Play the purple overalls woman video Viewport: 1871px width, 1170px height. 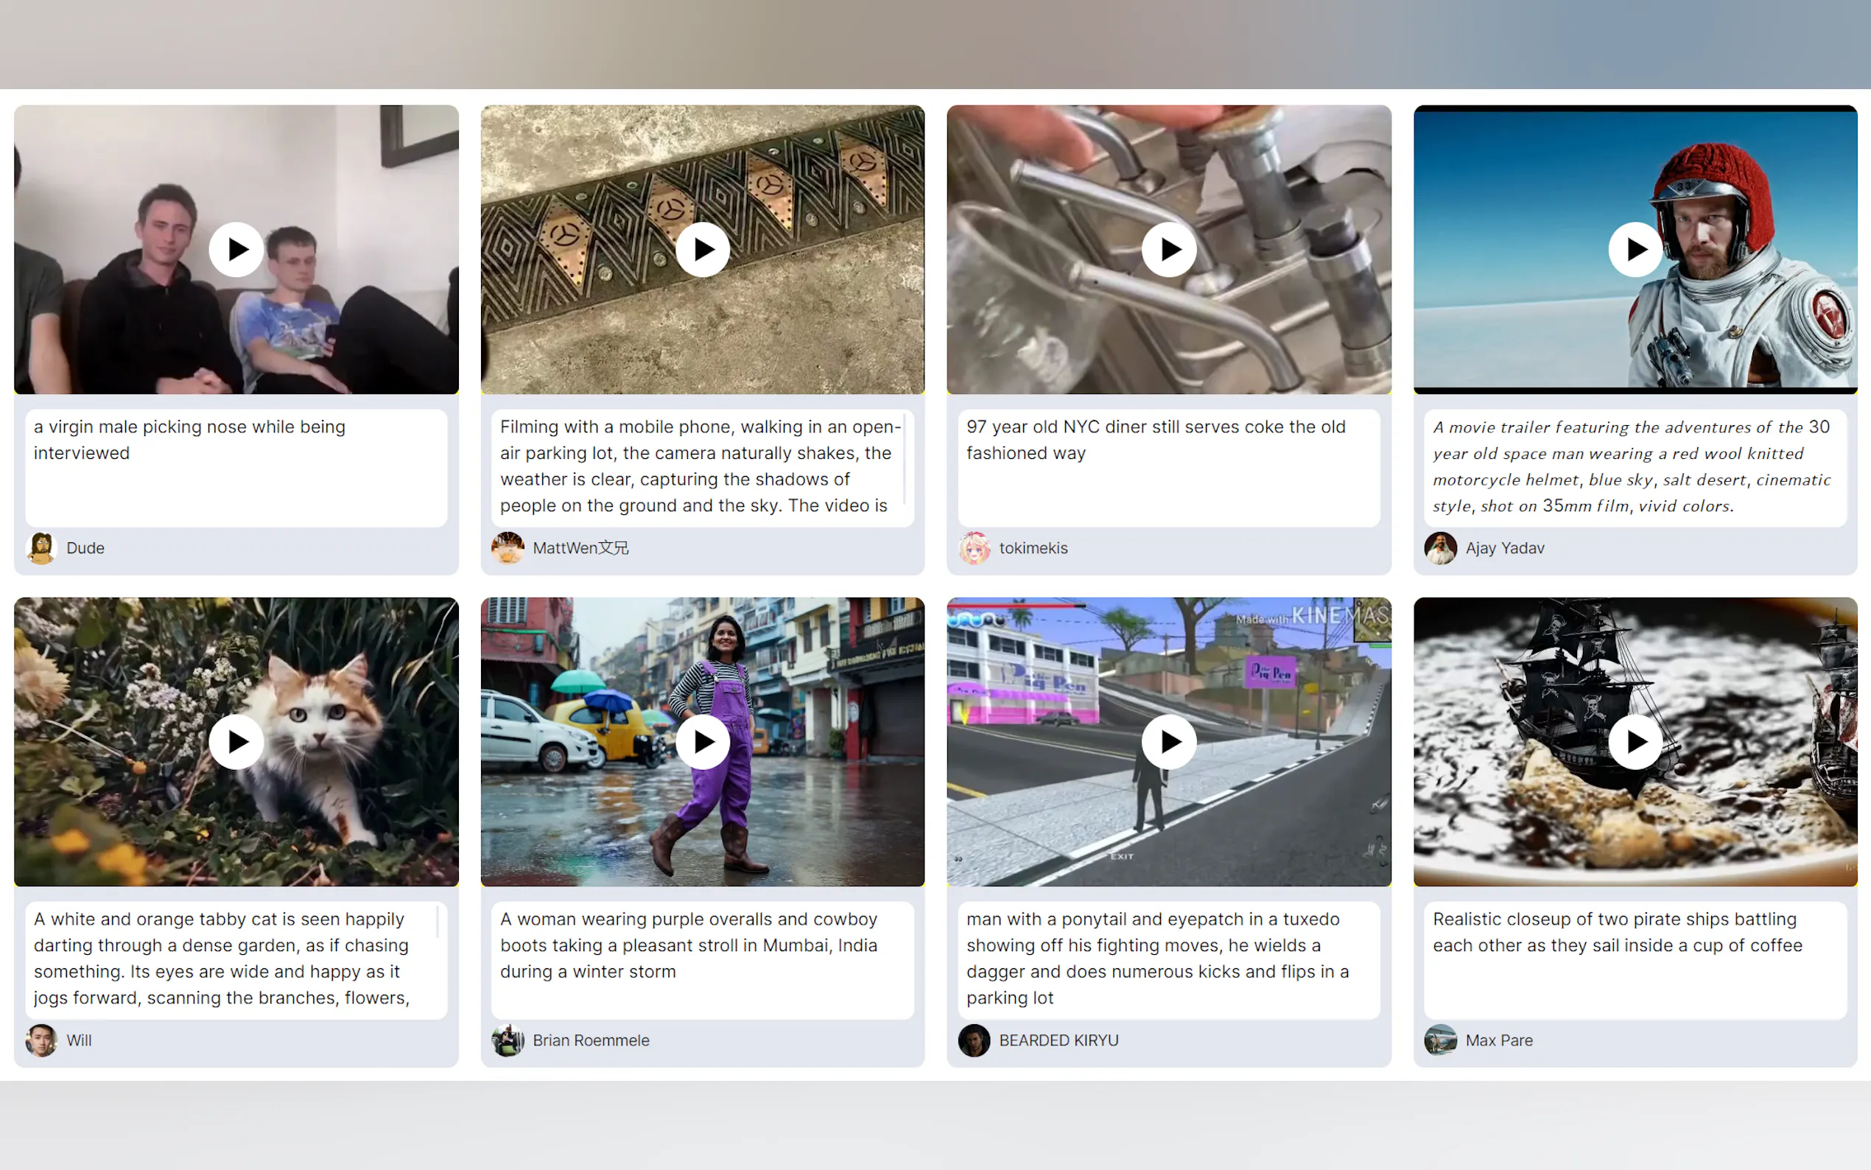pyautogui.click(x=702, y=741)
